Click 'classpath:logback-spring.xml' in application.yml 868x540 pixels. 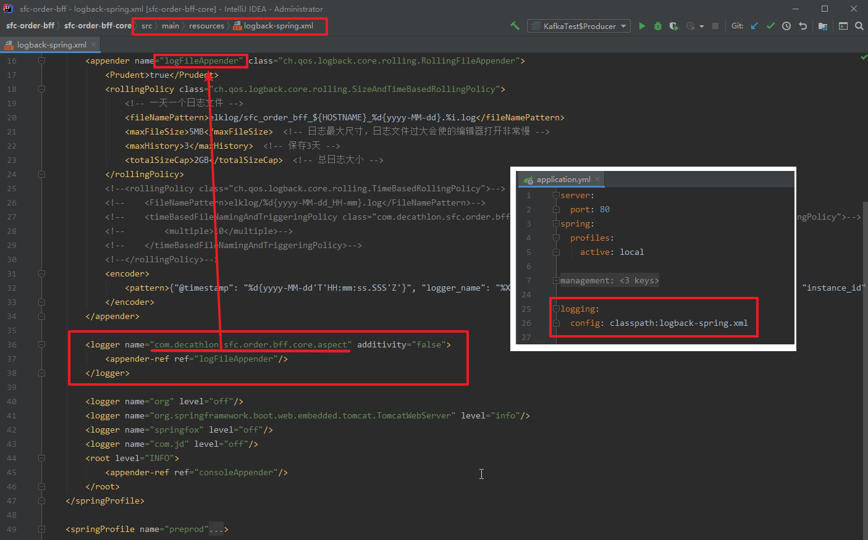(x=678, y=323)
